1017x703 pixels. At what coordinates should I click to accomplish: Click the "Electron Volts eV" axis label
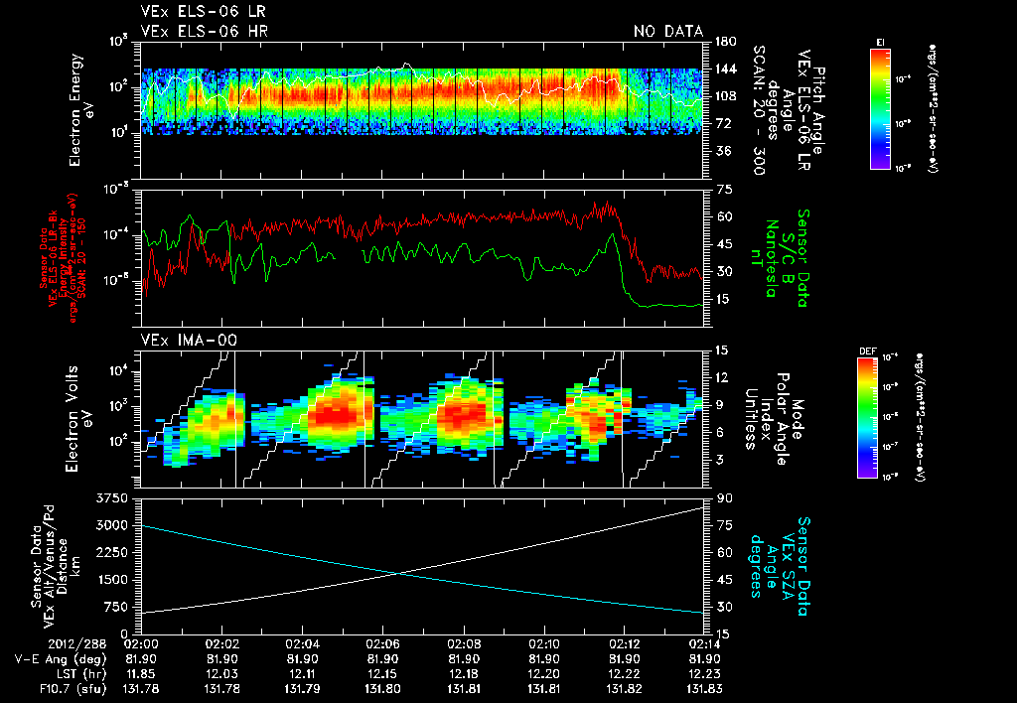[77, 418]
